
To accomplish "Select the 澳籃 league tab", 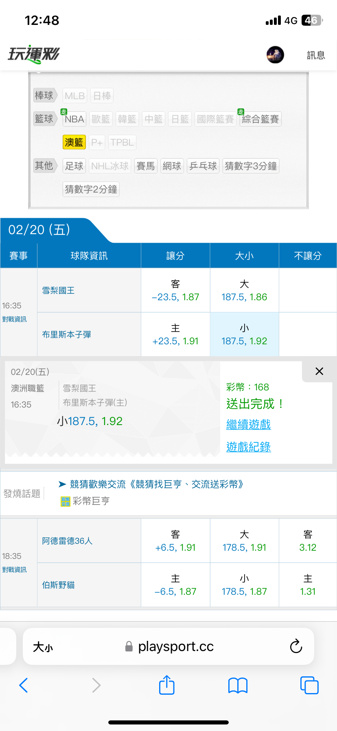I will click(x=74, y=142).
